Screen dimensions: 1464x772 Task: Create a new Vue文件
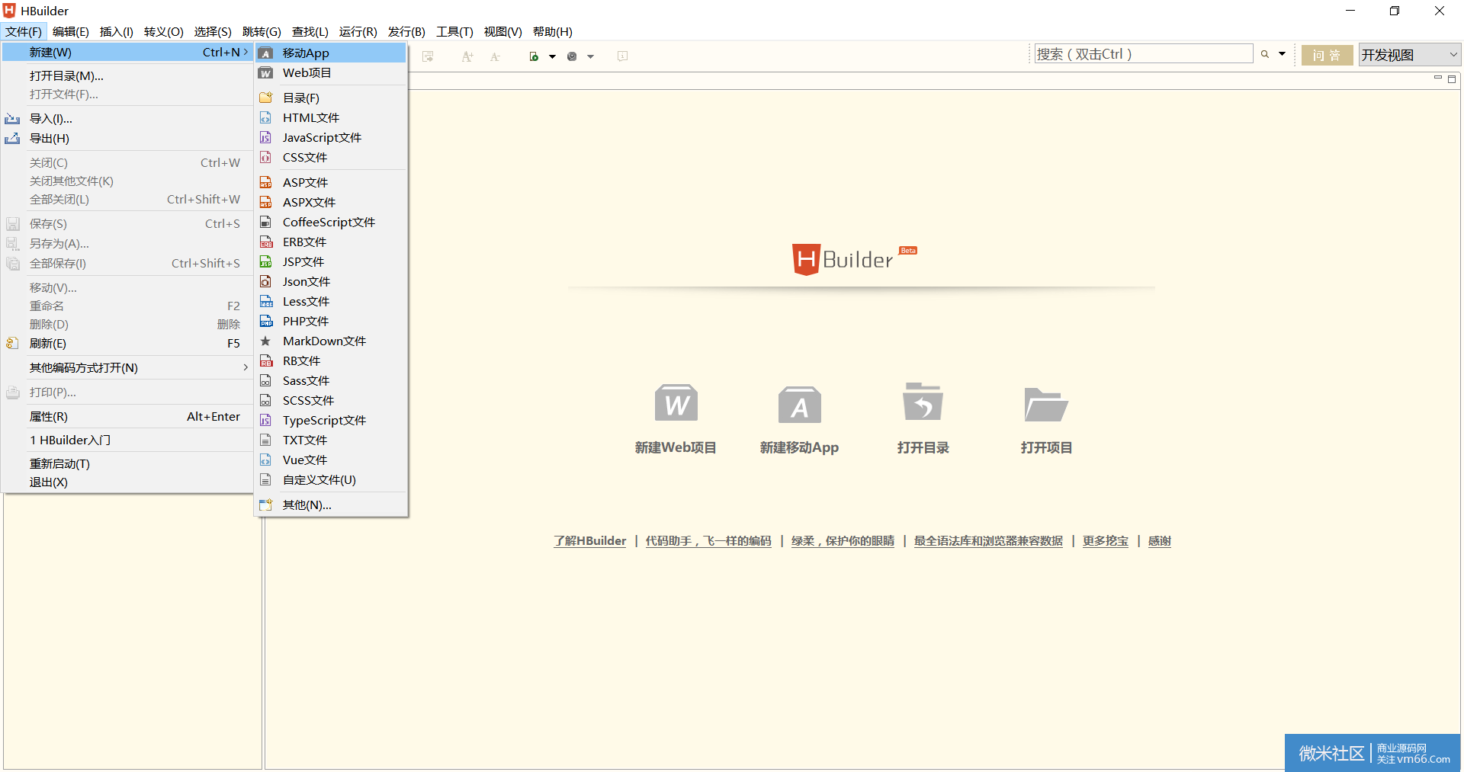click(x=331, y=460)
